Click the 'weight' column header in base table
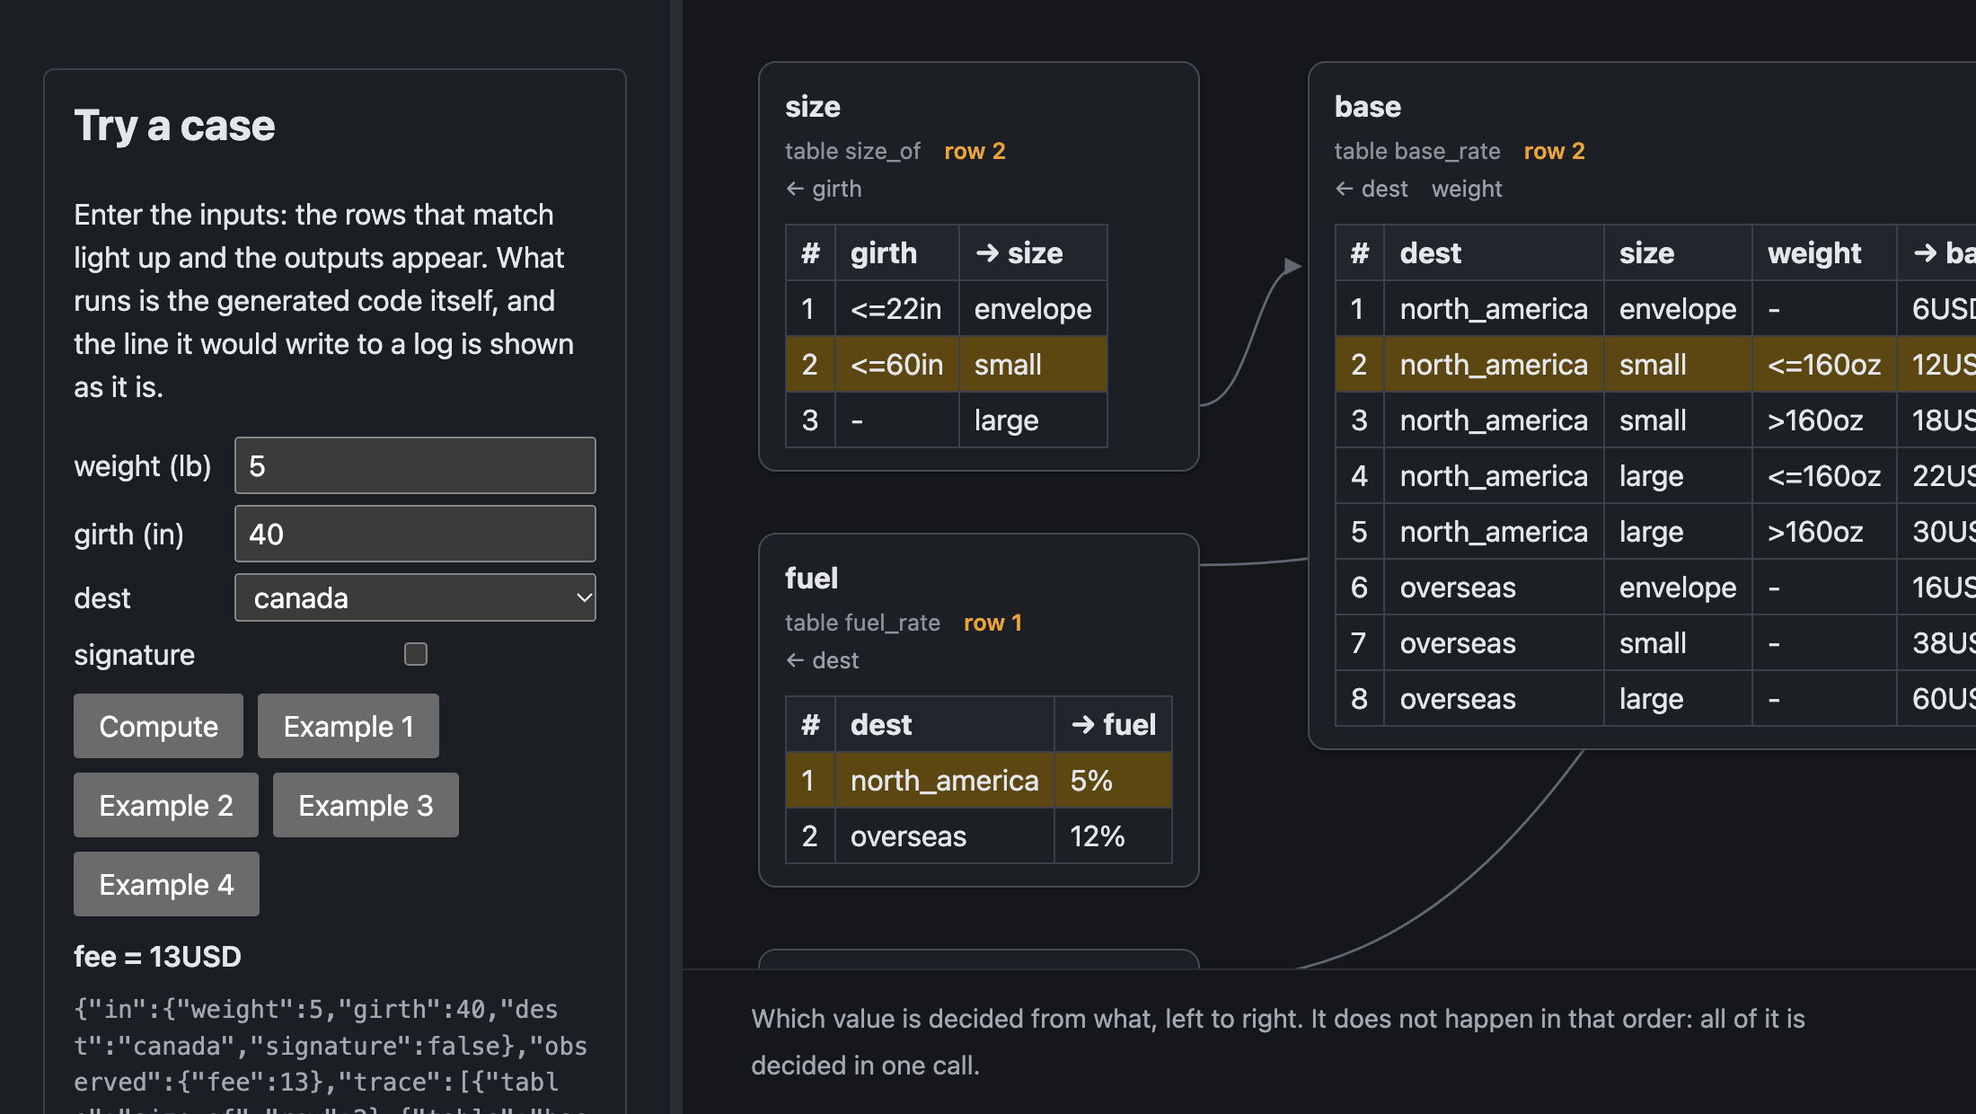Viewport: 1976px width, 1114px height. [x=1823, y=253]
